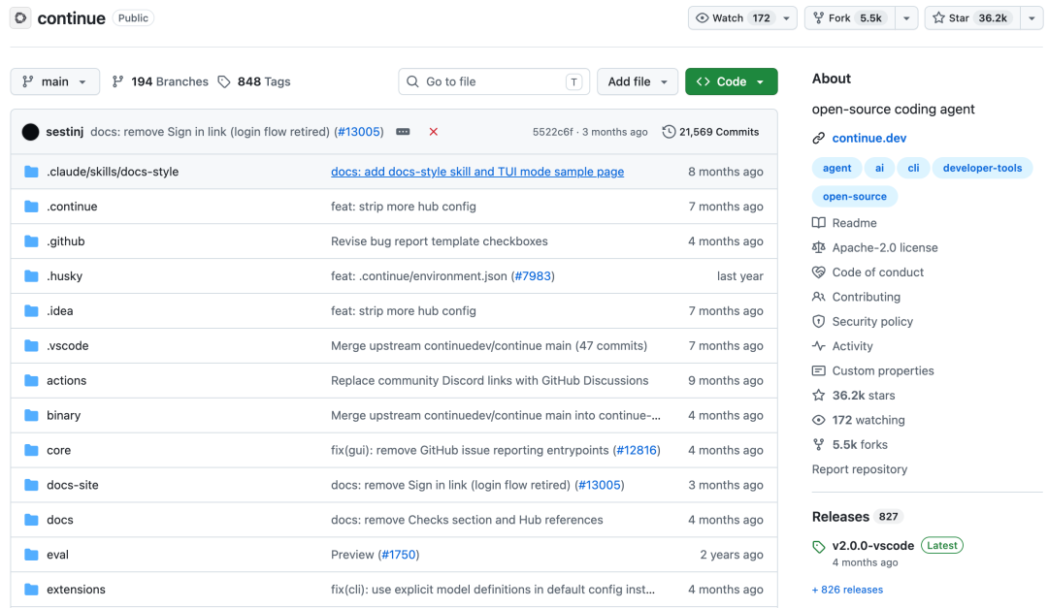The height and width of the screenshot is (608, 1048).
Task: Open the .continue folder
Action: (x=72, y=207)
